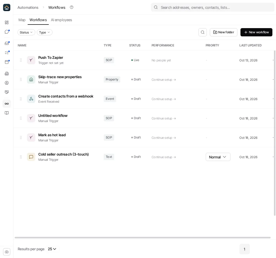Grab drag handle of Mark as hot lead row
276x258 pixels.
21,138
